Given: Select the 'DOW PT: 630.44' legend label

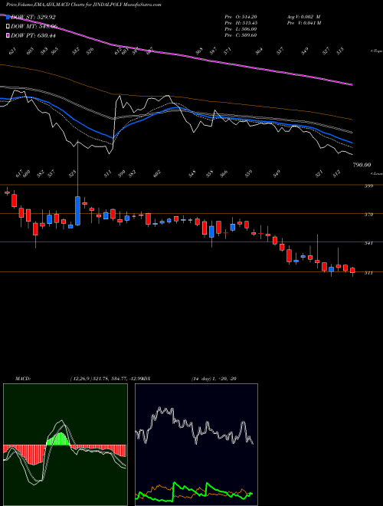Looking at the screenshot, I should click(33, 35).
